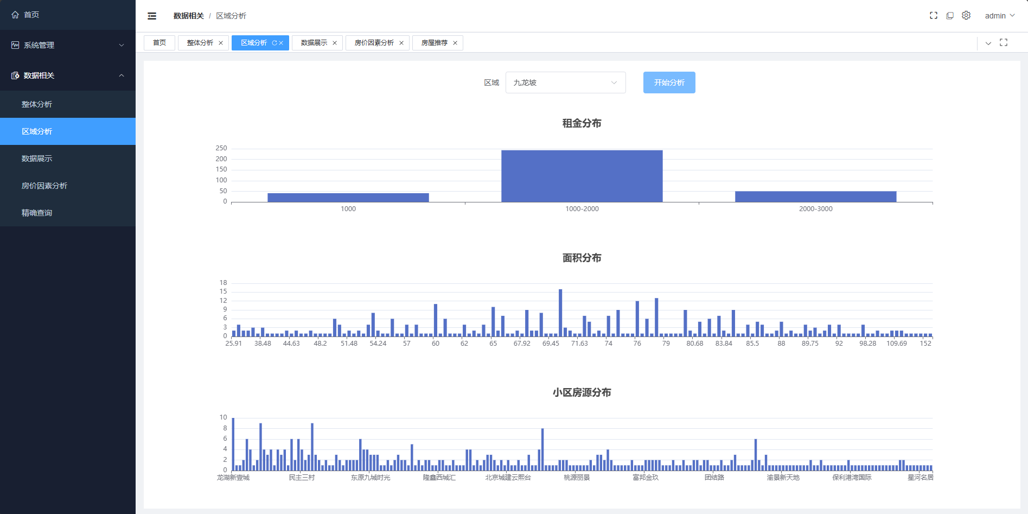Click the 数据相关 folder icon

[15, 75]
